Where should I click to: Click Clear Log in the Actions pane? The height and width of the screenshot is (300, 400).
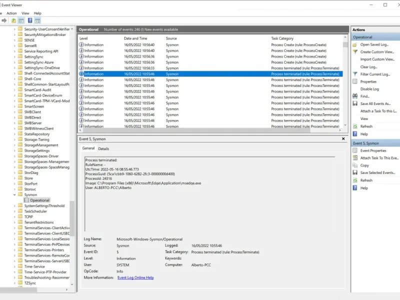pyautogui.click(x=368, y=67)
